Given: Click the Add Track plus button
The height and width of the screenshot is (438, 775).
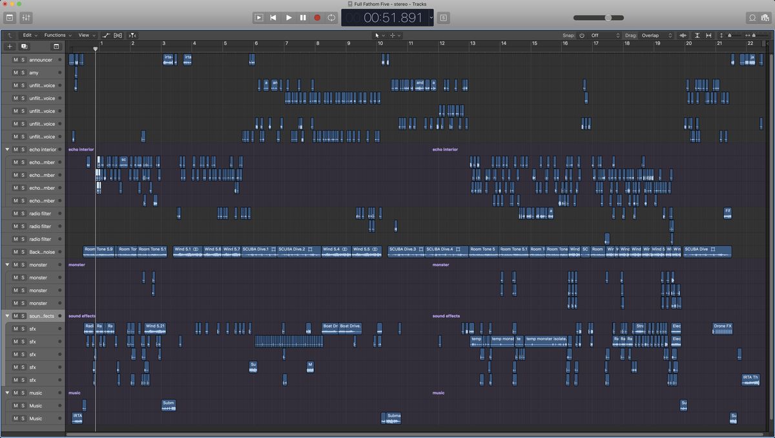Looking at the screenshot, I should [10, 47].
